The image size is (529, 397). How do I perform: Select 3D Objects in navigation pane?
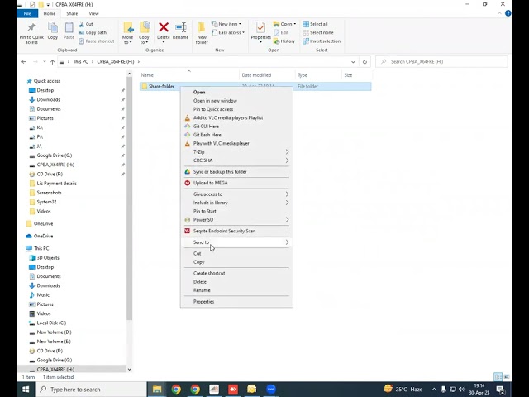point(48,257)
